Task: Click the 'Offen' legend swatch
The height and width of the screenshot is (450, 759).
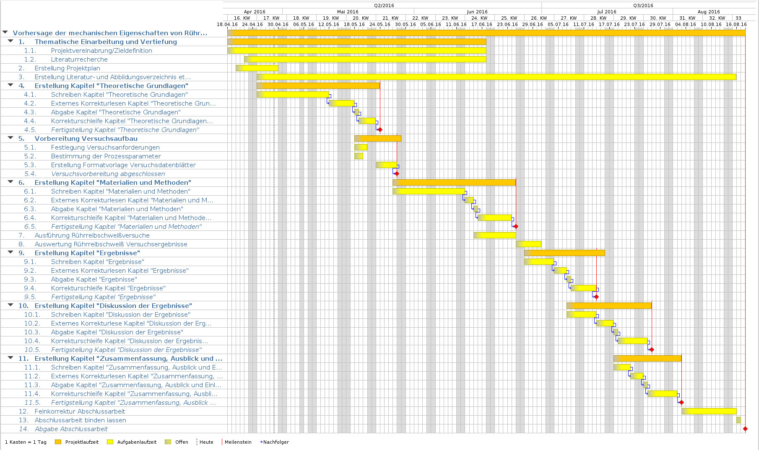Action: click(x=168, y=442)
